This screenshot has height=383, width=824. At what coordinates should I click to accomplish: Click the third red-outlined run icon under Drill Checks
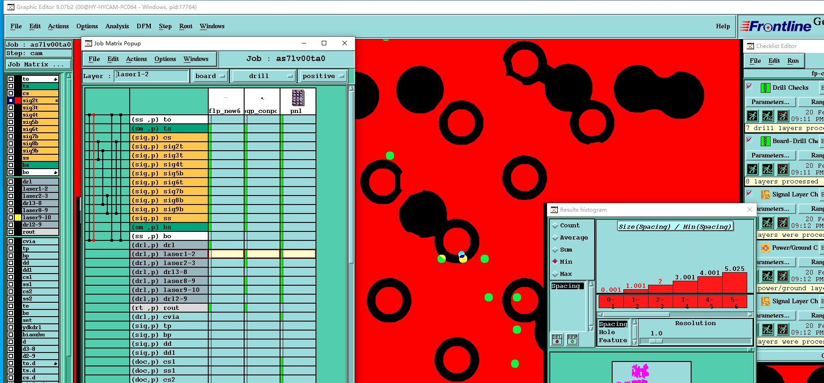(x=783, y=116)
